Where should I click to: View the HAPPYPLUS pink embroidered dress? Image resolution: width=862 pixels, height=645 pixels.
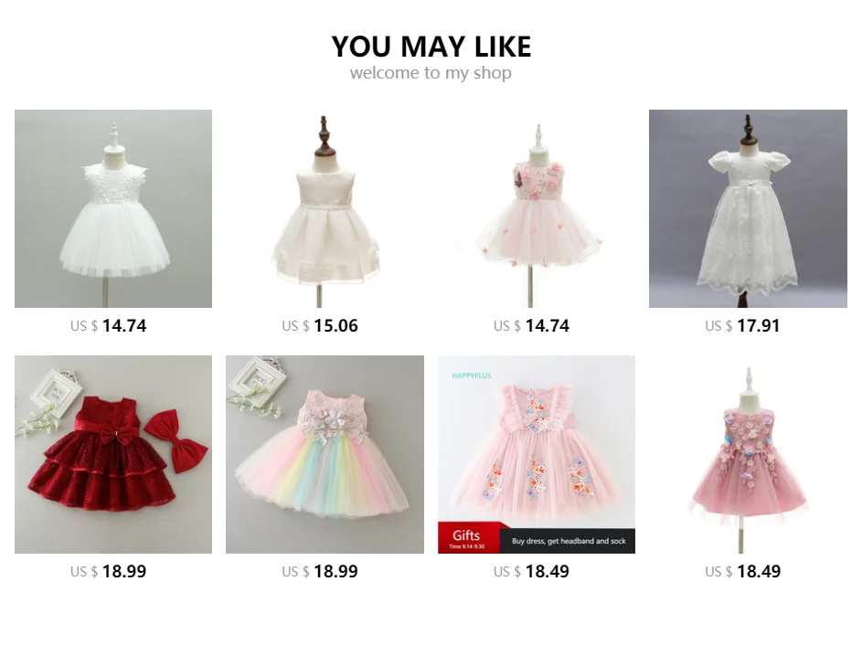coord(537,454)
